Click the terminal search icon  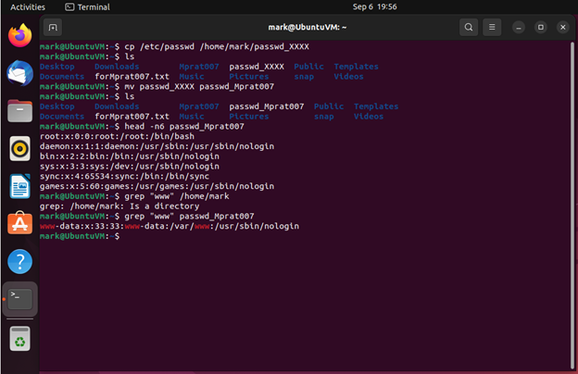(x=470, y=28)
